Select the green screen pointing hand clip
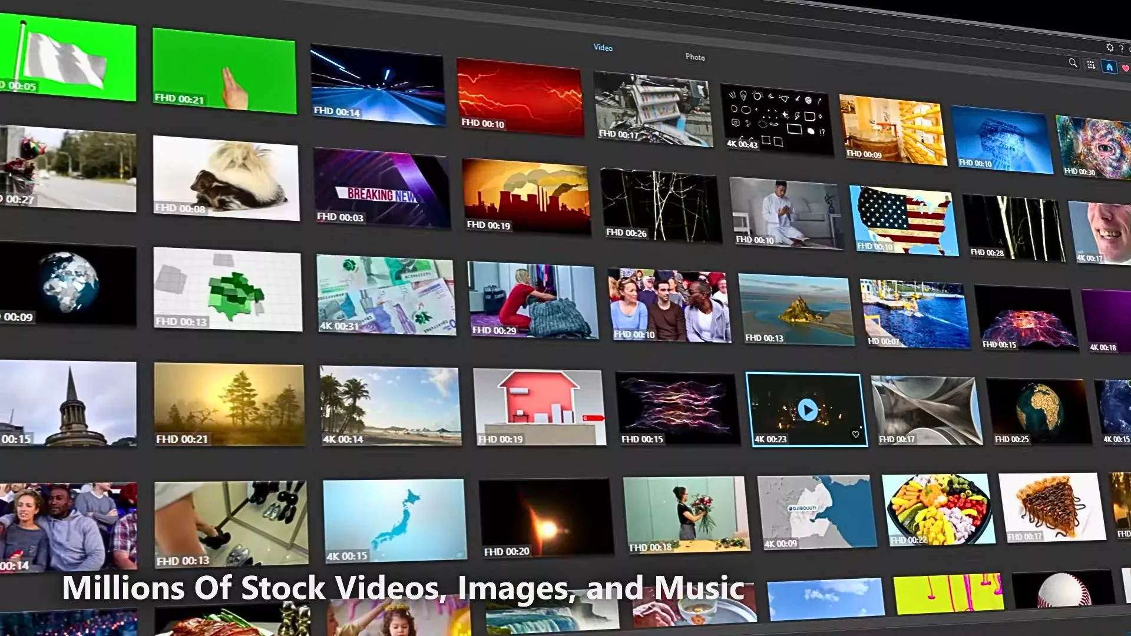Viewport: 1131px width, 636px height. (224, 71)
